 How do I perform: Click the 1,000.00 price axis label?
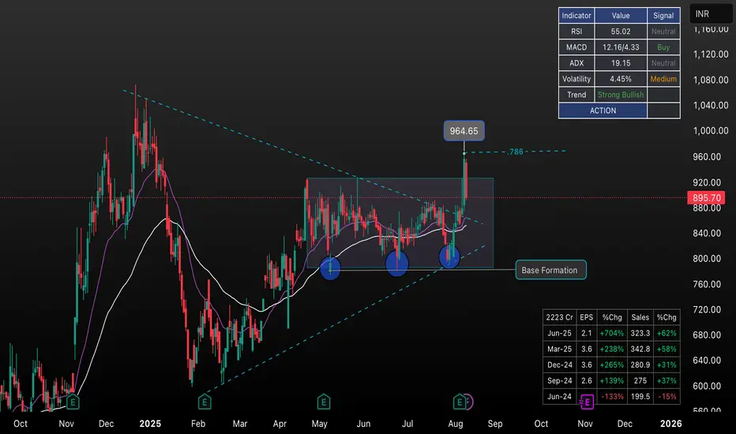(711, 131)
